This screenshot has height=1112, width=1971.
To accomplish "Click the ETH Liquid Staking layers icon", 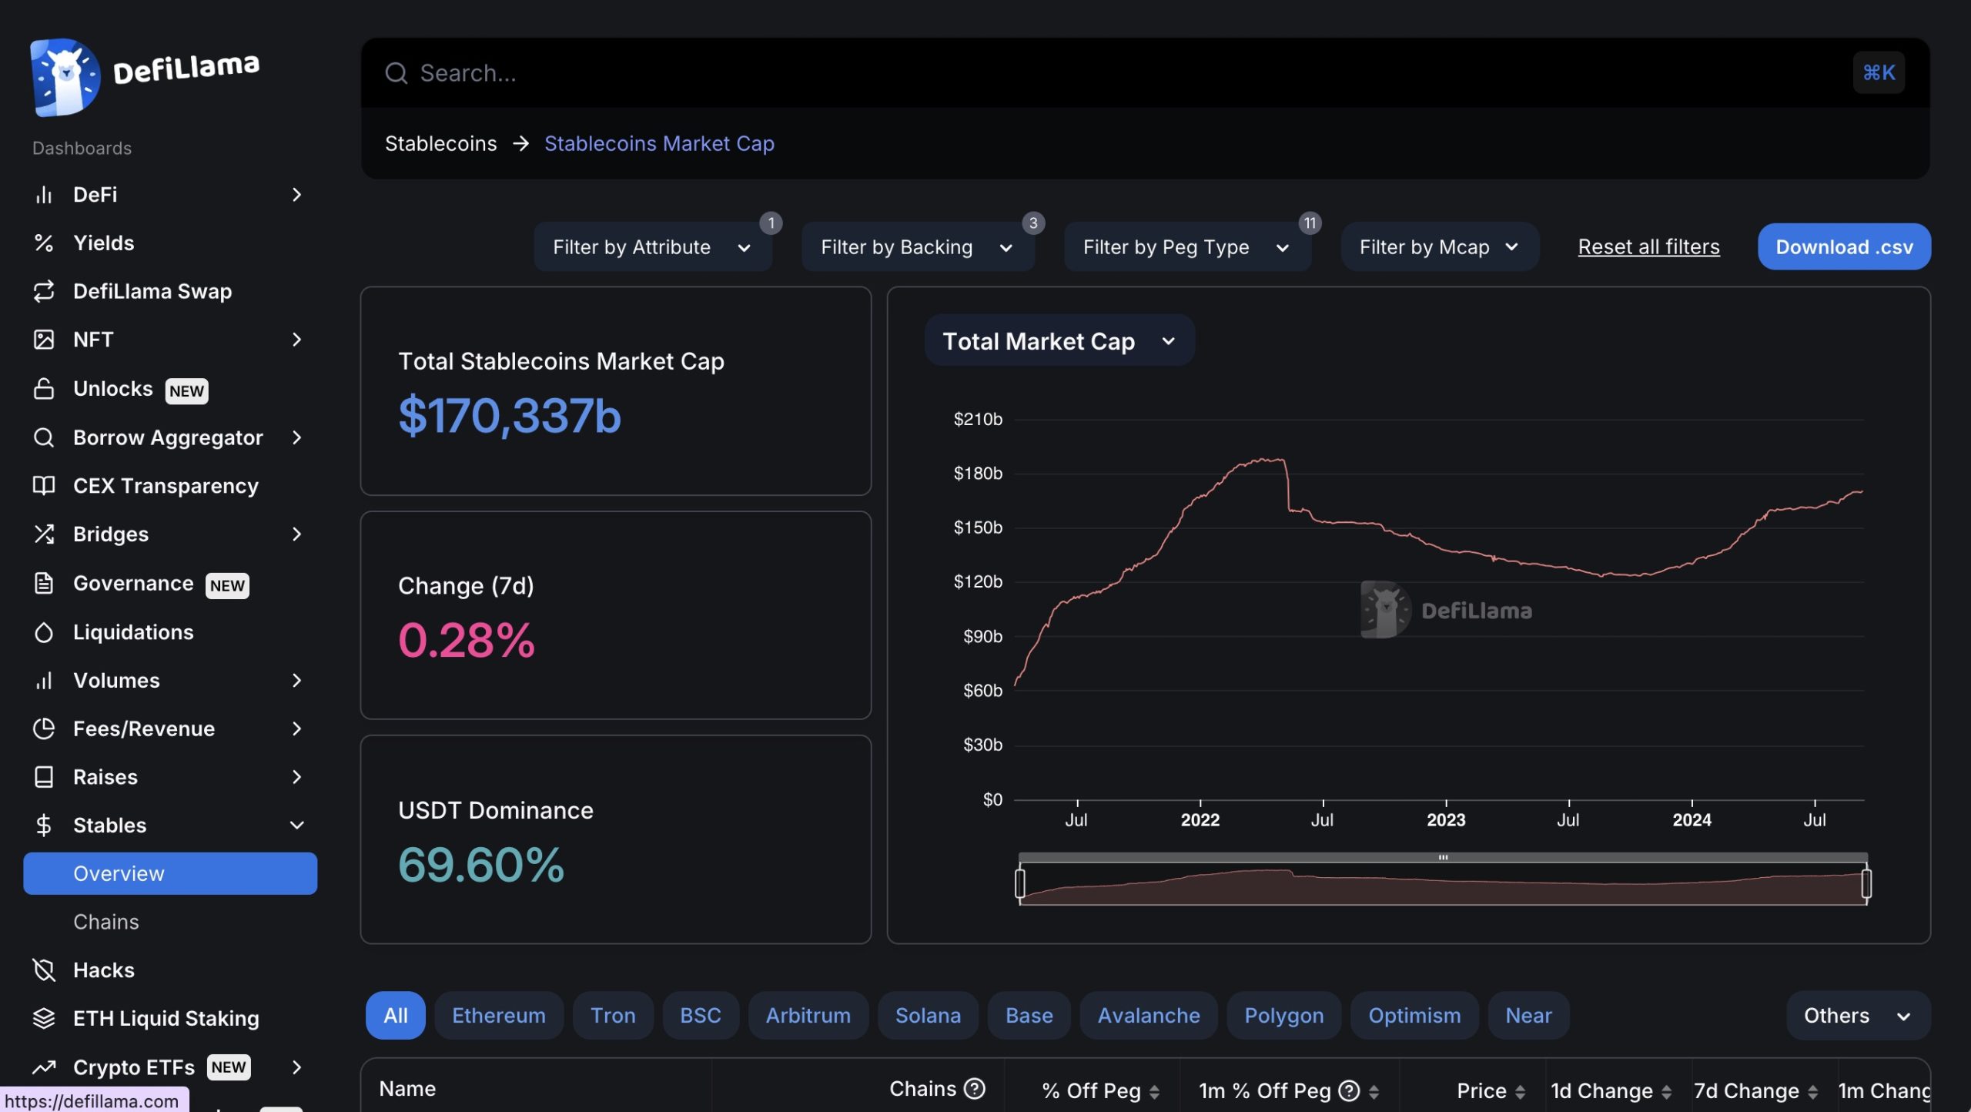I will (44, 1019).
